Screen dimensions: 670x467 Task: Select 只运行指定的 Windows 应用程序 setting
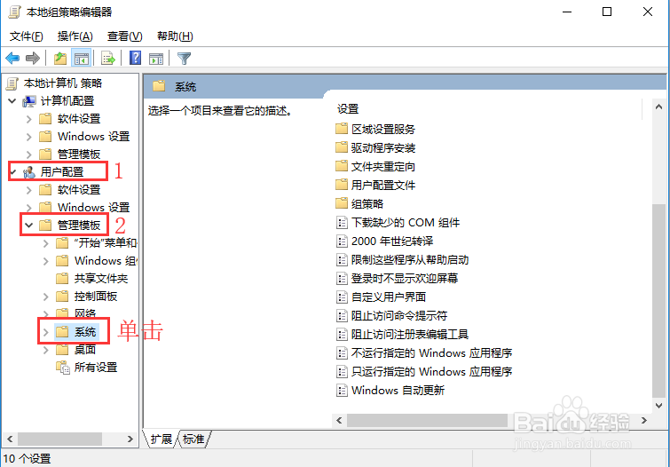tap(431, 372)
